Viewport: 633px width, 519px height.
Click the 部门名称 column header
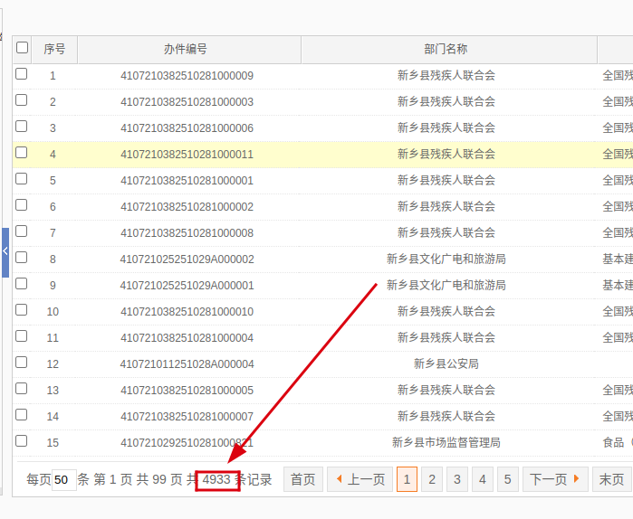click(x=446, y=49)
